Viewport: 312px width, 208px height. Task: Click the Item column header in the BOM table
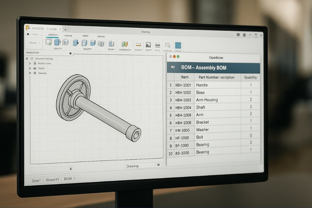coord(184,77)
